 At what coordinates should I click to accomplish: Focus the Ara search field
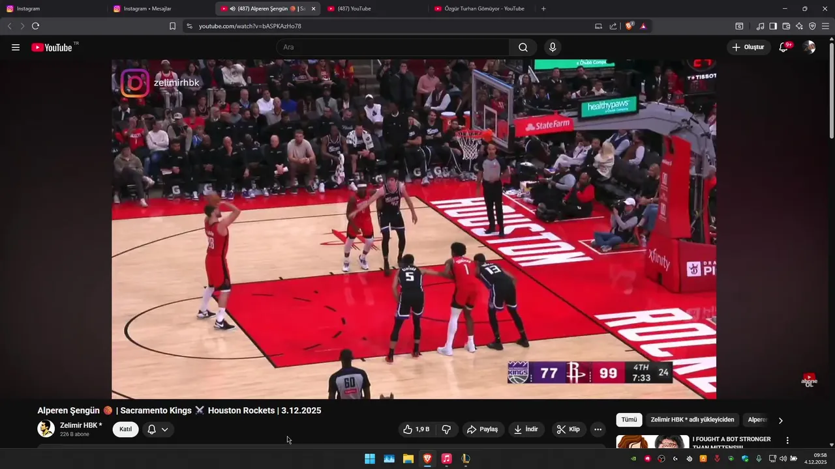click(393, 47)
